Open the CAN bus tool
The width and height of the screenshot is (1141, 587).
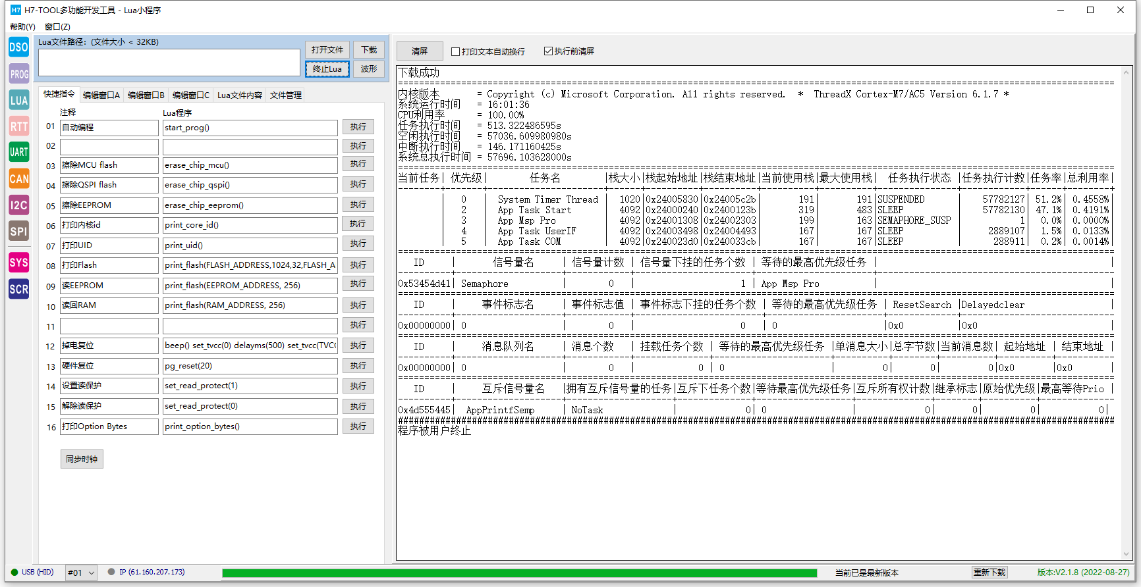(19, 178)
